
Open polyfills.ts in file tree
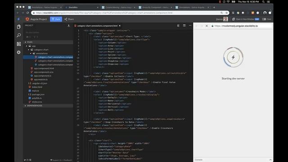(x=37, y=98)
